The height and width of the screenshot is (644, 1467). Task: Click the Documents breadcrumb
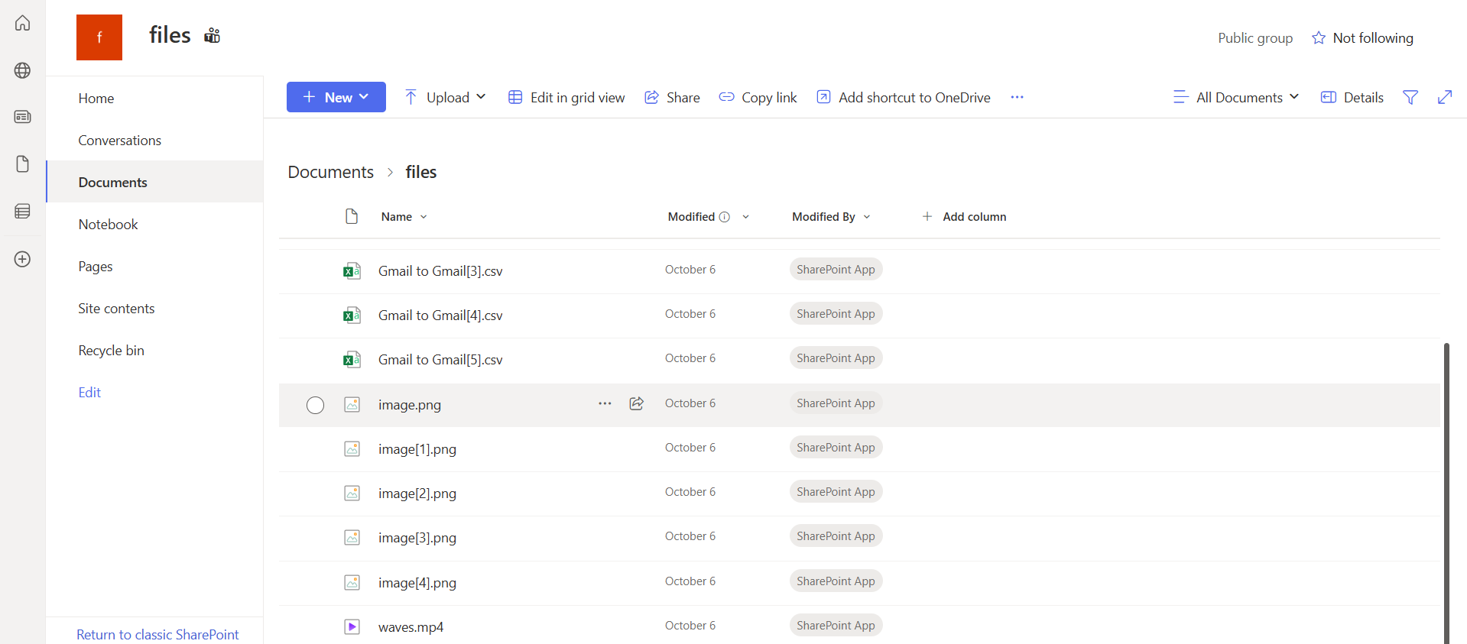coord(330,172)
